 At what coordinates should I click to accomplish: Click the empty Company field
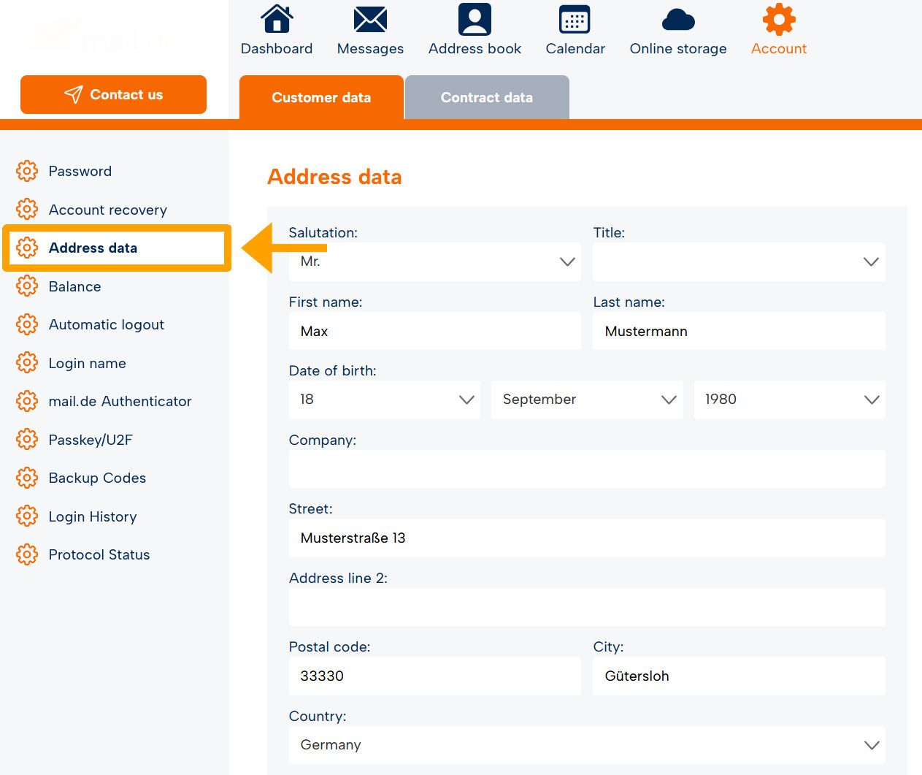tap(587, 469)
